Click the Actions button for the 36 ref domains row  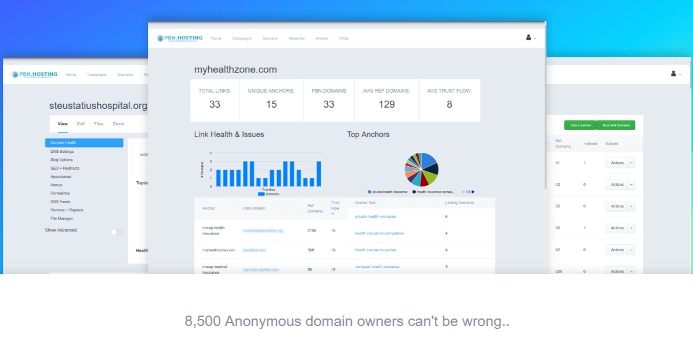tap(616, 228)
